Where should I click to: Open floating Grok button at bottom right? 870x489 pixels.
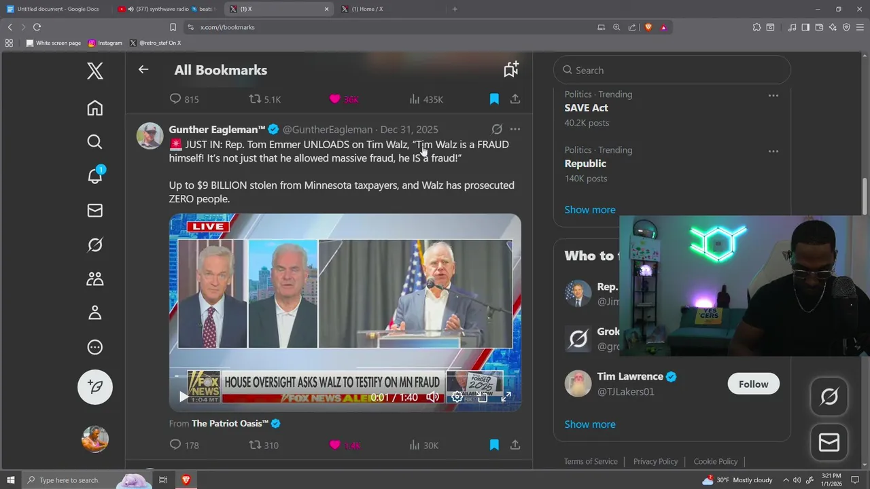pos(829,397)
